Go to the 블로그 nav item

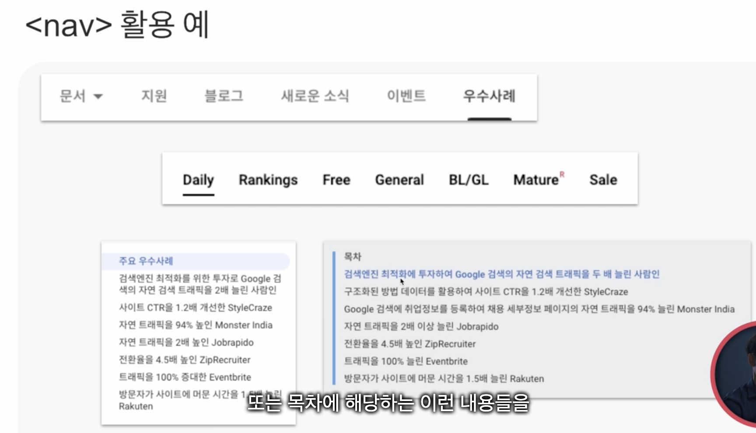coord(224,96)
